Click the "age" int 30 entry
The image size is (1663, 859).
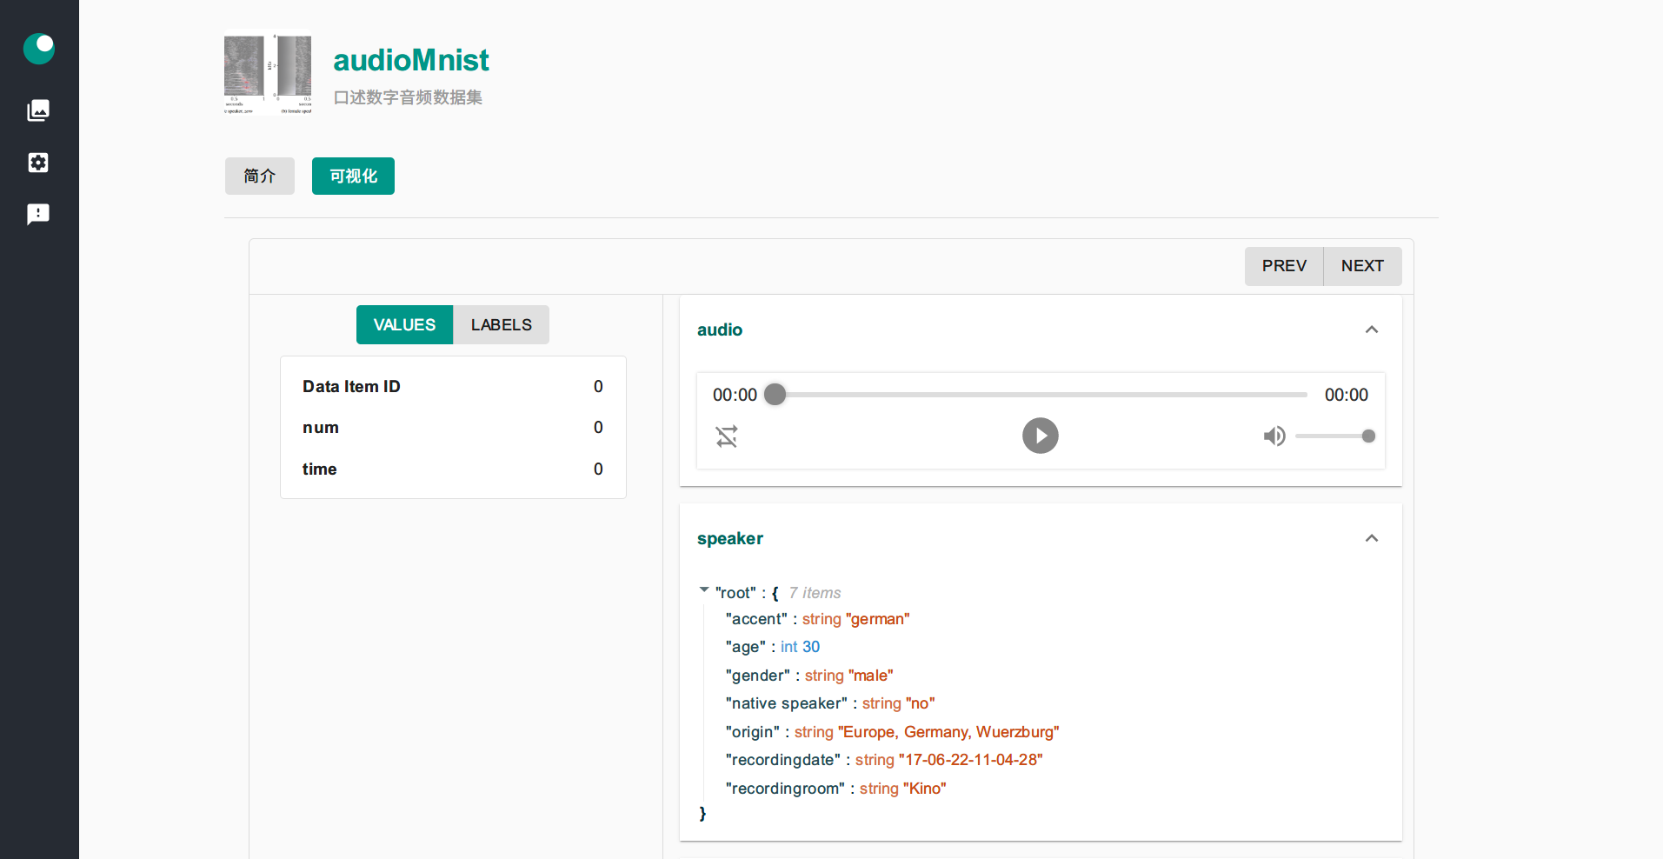click(773, 647)
